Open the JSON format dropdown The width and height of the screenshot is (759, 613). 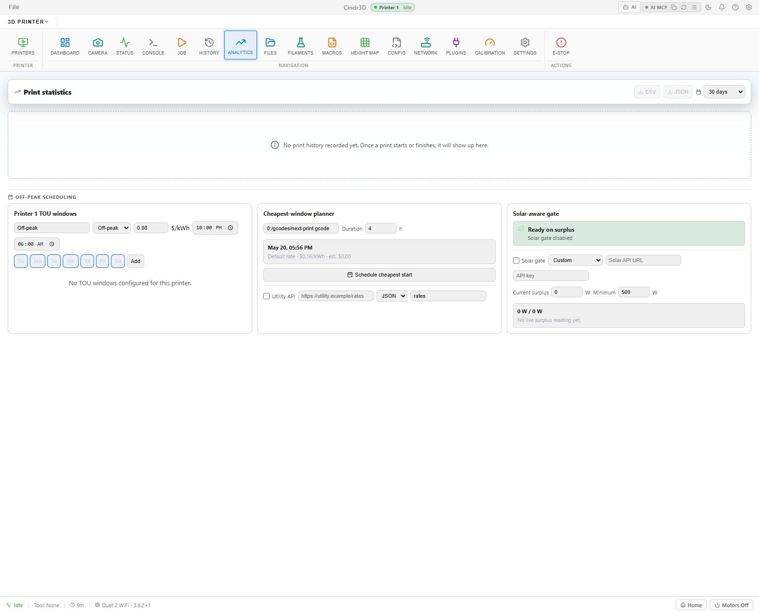pyautogui.click(x=392, y=296)
